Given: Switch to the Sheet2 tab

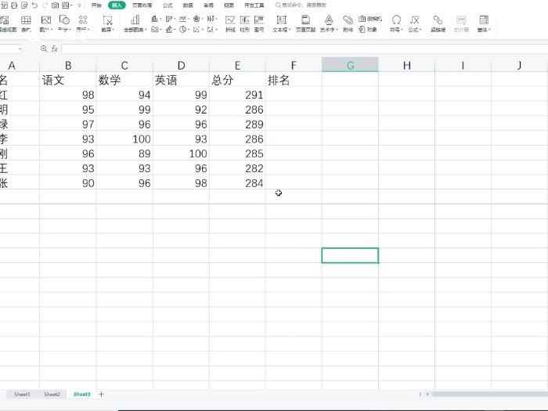Looking at the screenshot, I should [52, 395].
